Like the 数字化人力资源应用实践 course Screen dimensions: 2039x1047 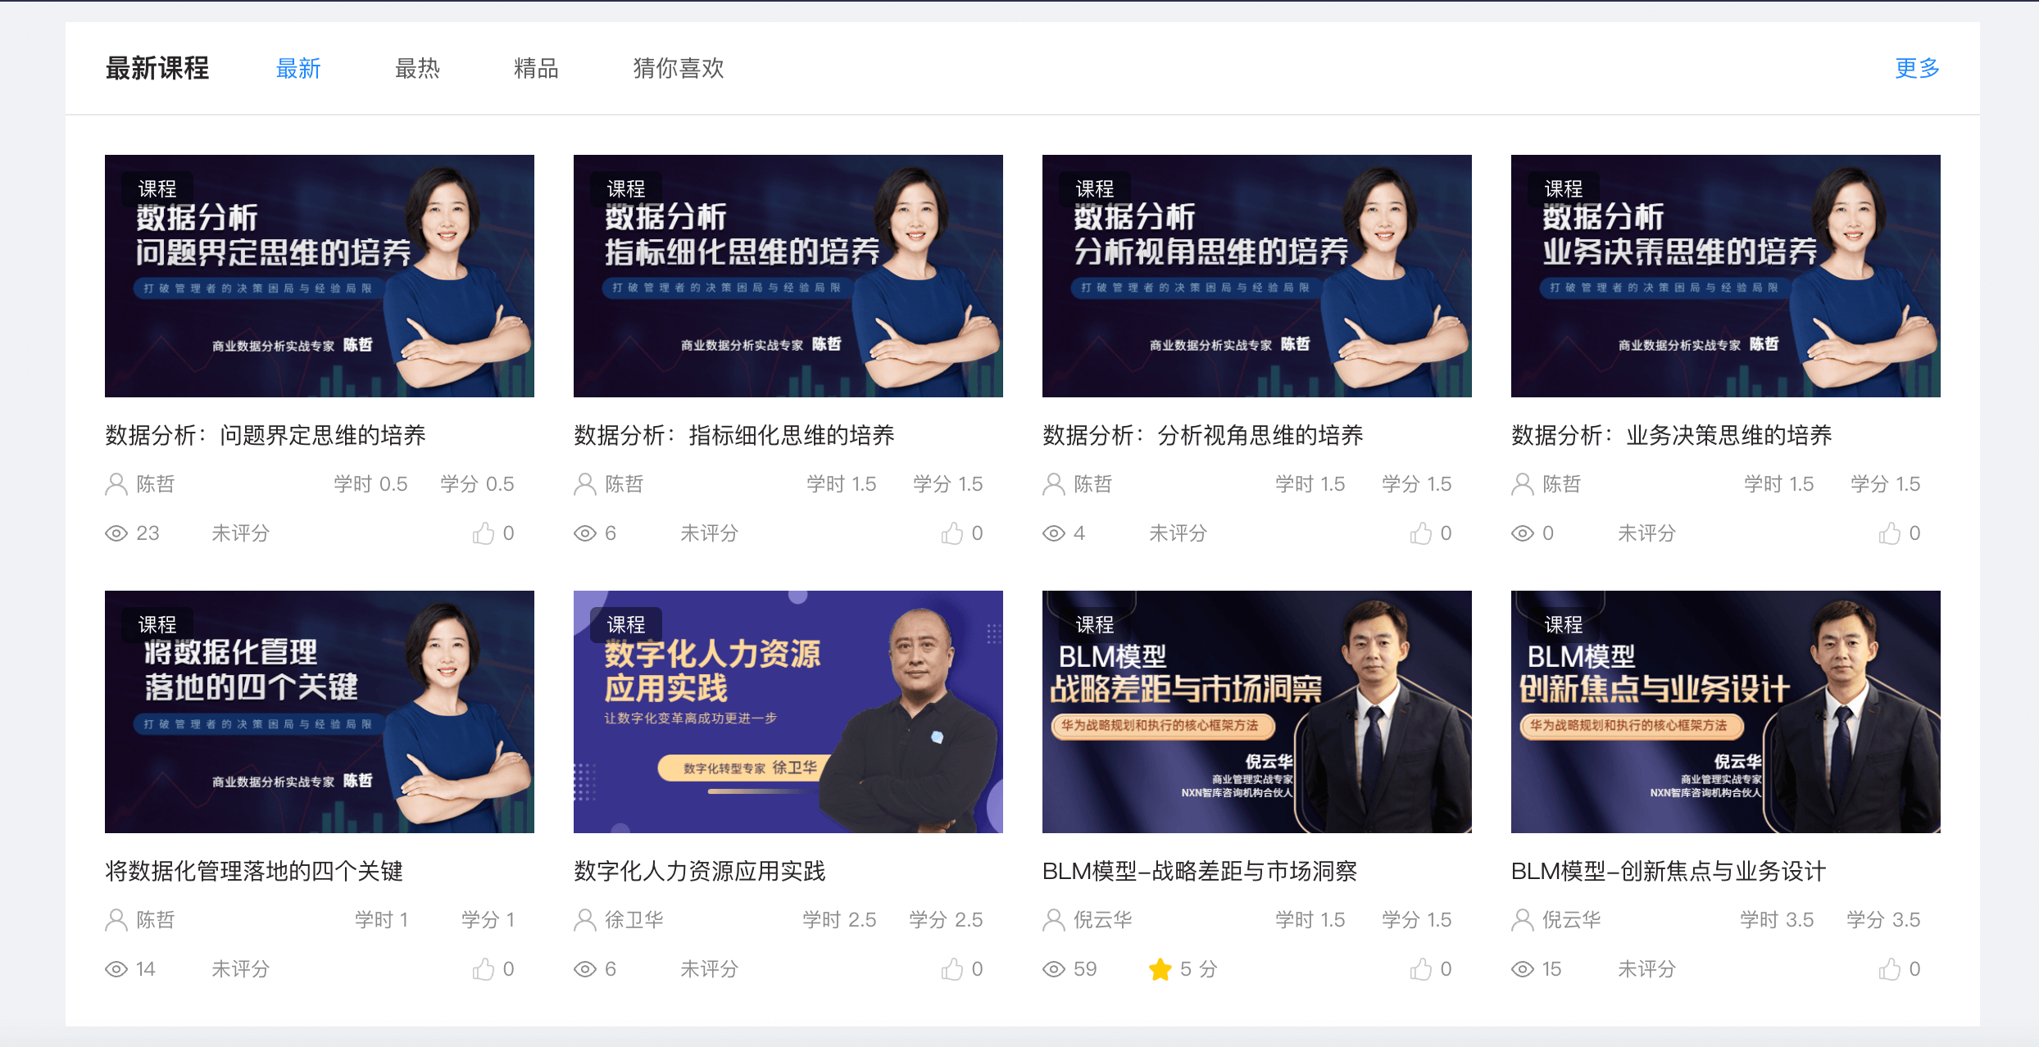coord(952,969)
